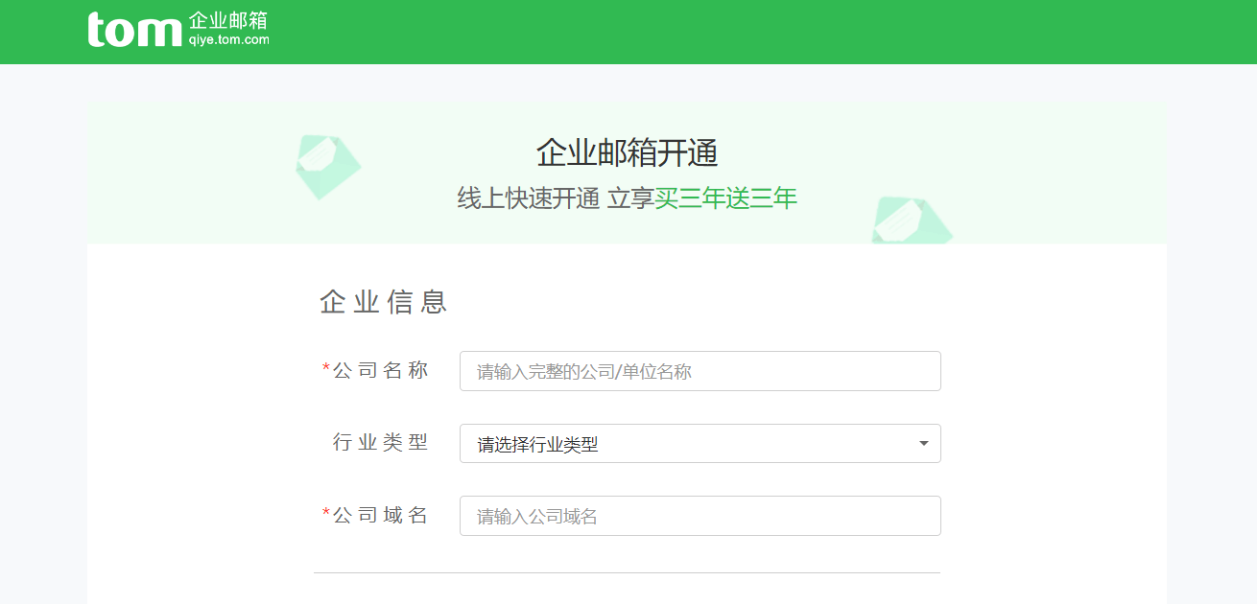
Task: Click the 企业信息 section heading
Action: [x=383, y=301]
